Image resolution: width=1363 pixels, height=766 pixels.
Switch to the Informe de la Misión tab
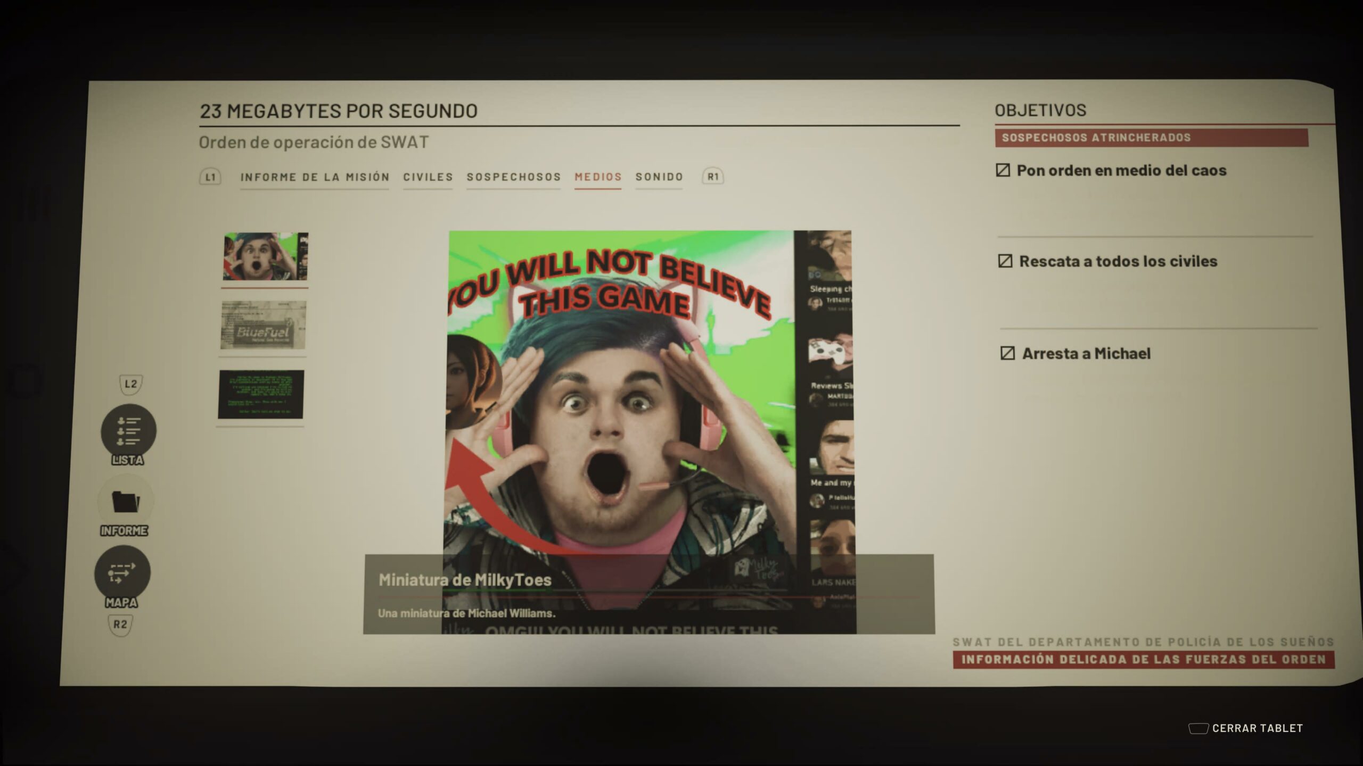click(x=315, y=177)
